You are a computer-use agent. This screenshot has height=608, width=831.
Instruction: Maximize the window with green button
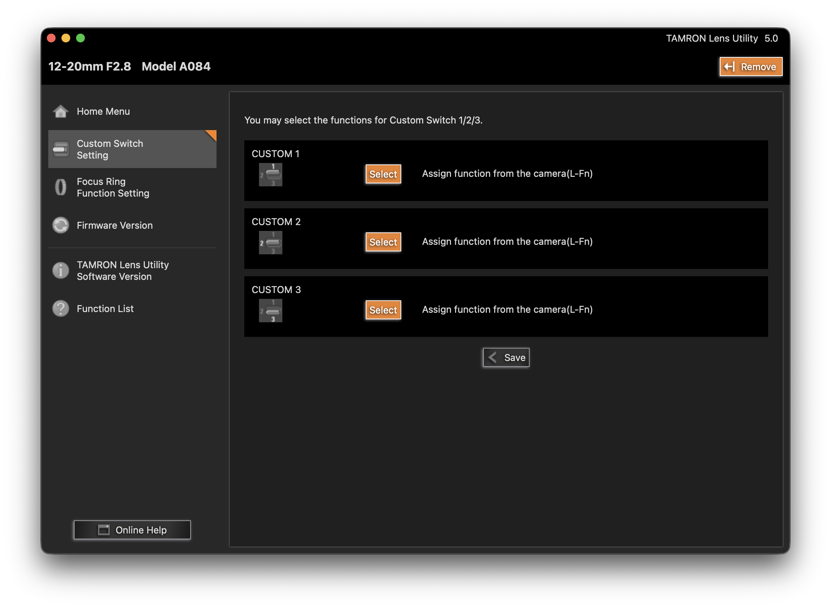[x=81, y=38]
